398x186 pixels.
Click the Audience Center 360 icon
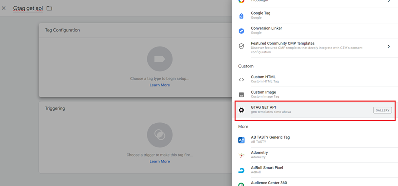point(241,184)
